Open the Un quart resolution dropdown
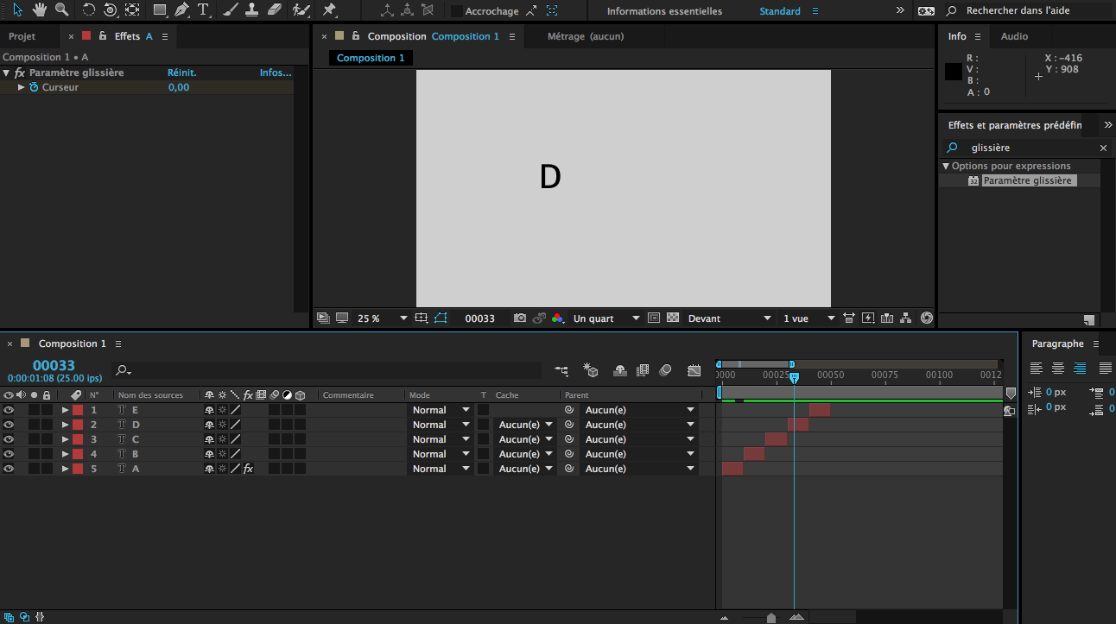 (606, 318)
